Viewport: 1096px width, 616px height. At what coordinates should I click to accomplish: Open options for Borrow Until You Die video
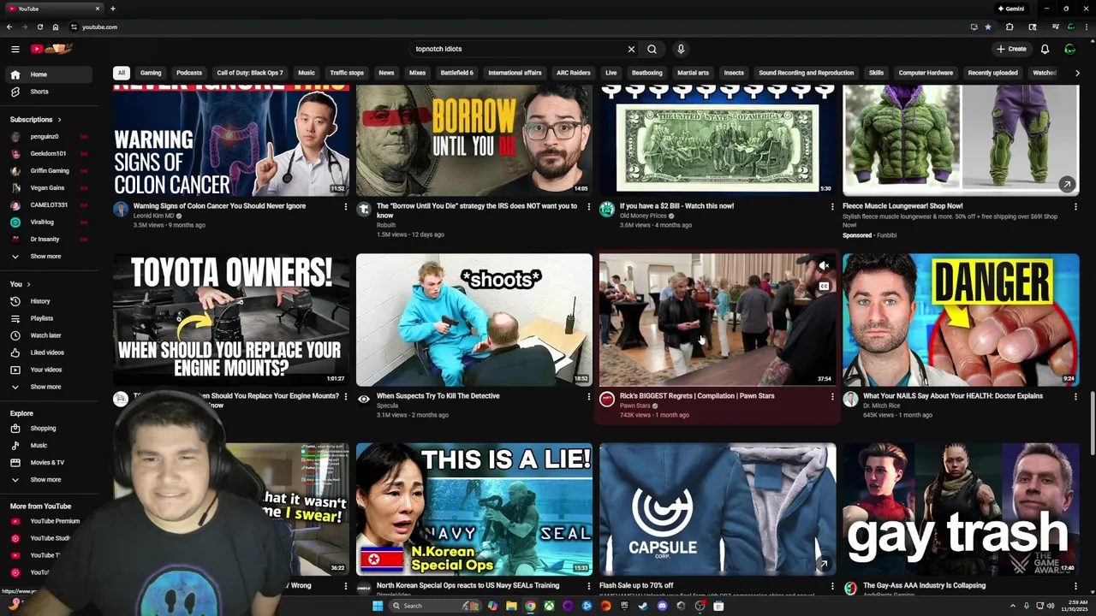[588, 206]
